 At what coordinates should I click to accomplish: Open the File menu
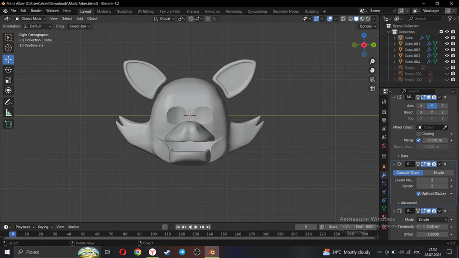(x=13, y=11)
